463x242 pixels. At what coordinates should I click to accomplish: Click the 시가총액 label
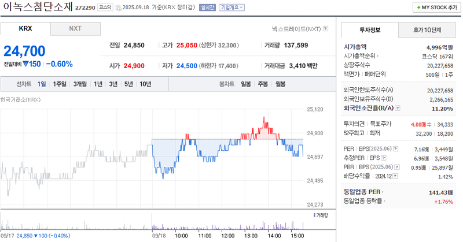point(355,47)
